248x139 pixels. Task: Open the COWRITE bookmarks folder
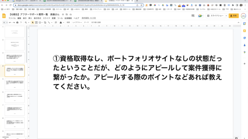(x=148, y=9)
